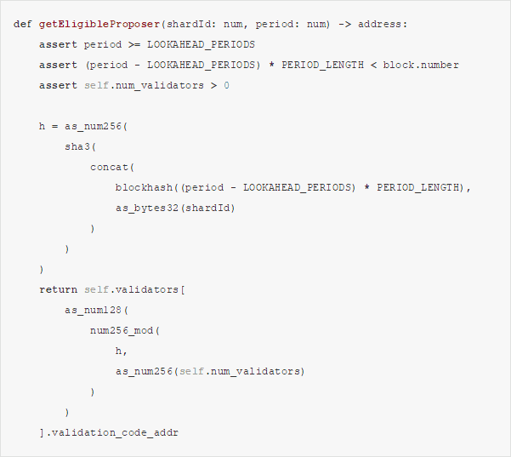Click as_num256(self.num_validators) expression
This screenshot has width=511, height=457.
[211, 371]
